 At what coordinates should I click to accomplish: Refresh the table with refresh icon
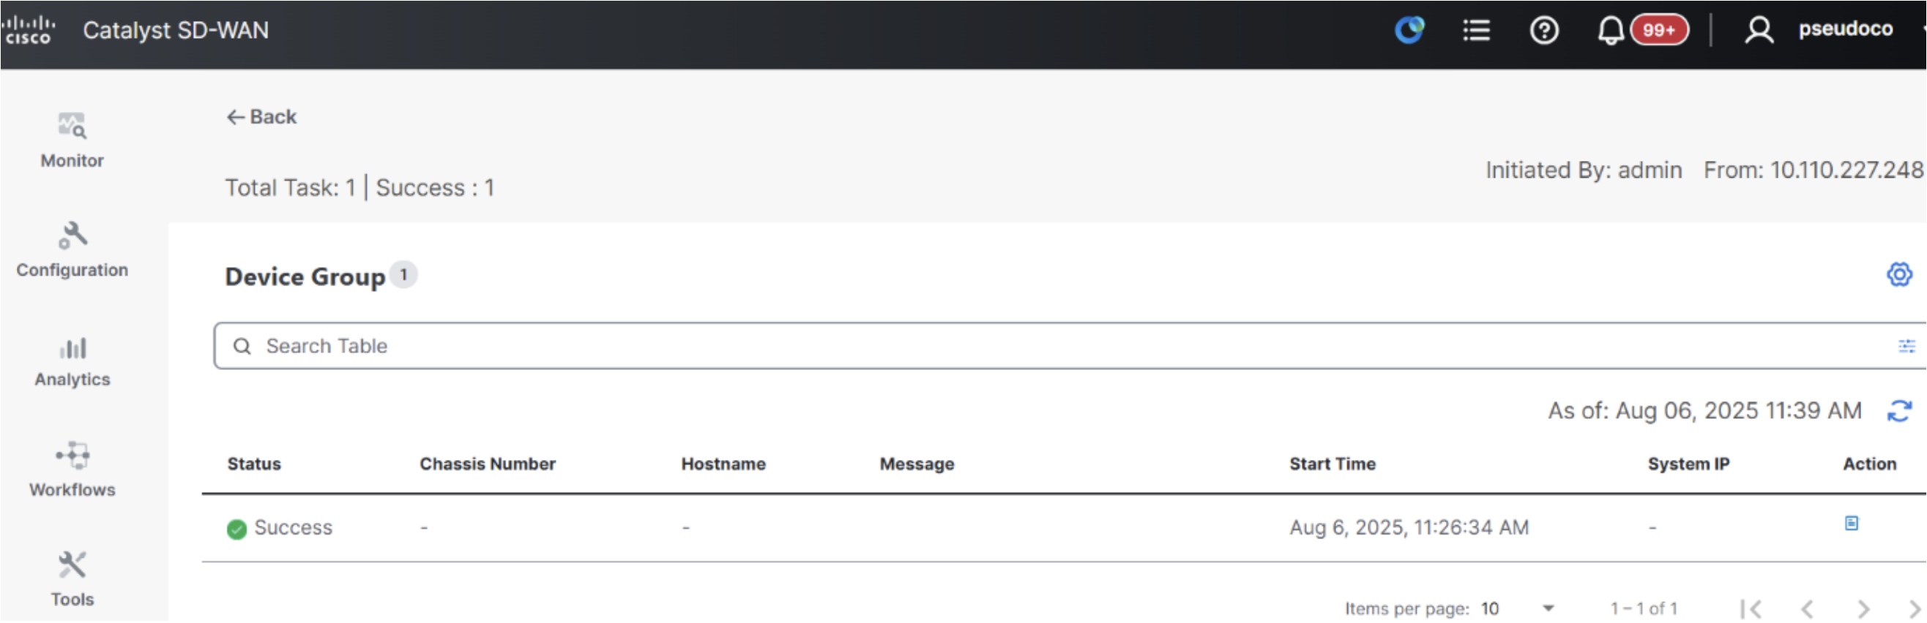[x=1899, y=411]
